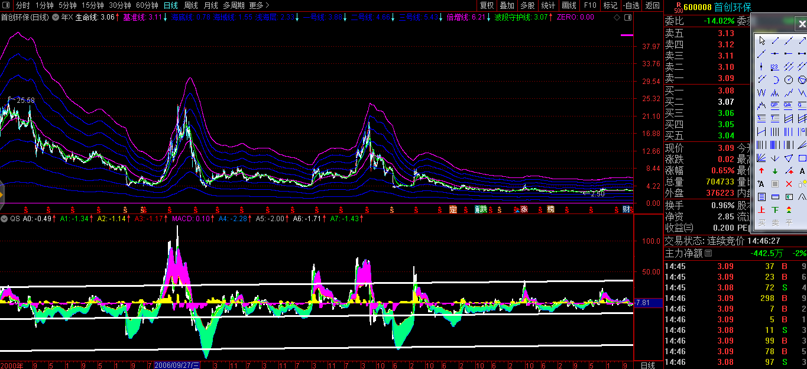Close the drawing tools palette

(802, 24)
